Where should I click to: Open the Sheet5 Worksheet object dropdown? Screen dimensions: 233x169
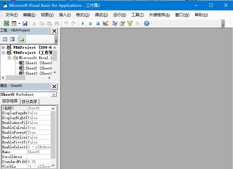click(x=54, y=94)
